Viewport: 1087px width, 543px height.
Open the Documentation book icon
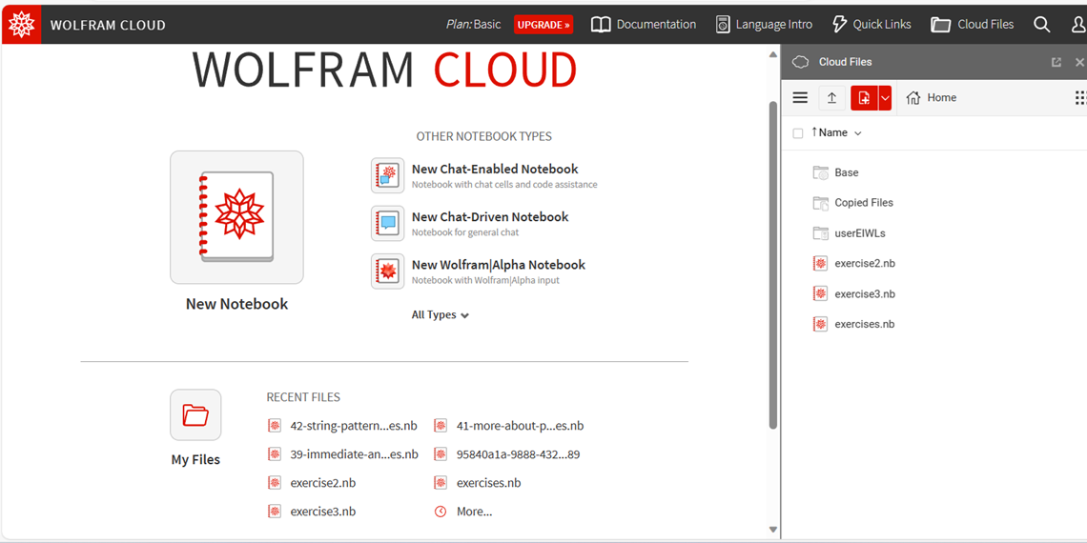tap(601, 24)
